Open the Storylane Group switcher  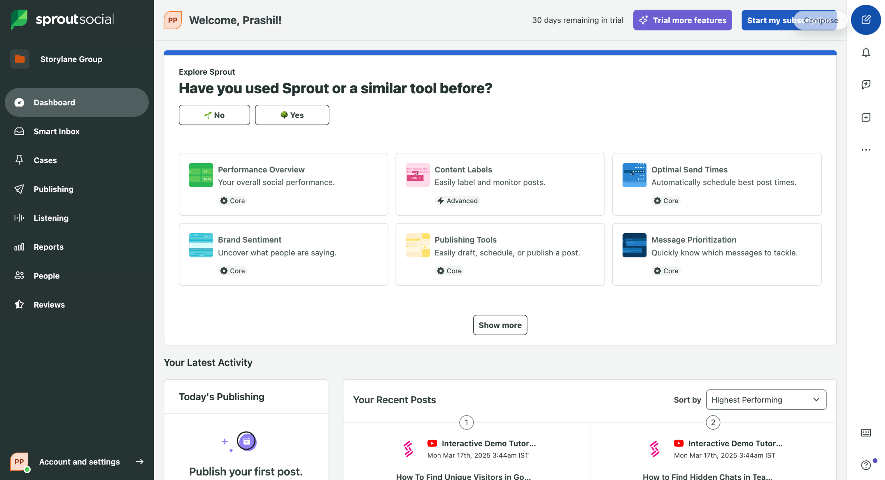tap(71, 59)
